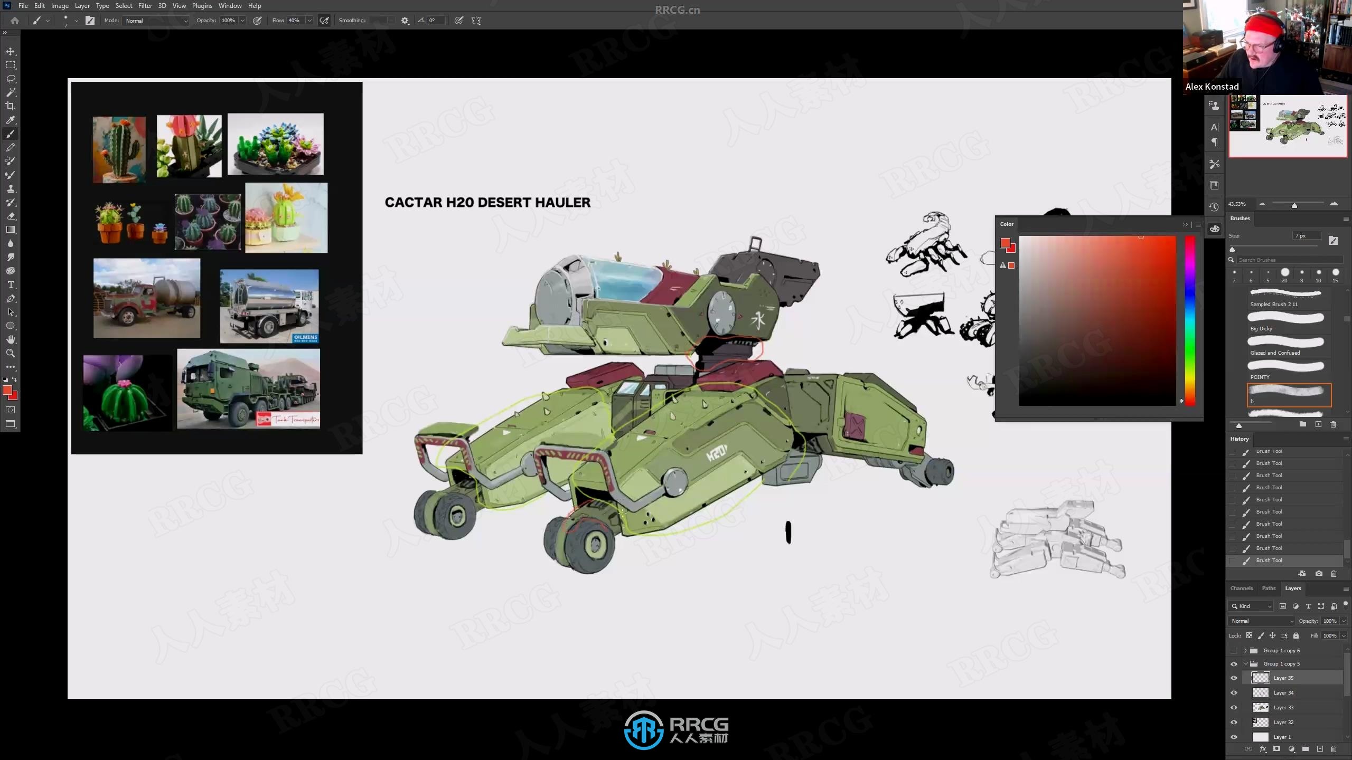Hide Layer 35 with its eye icon
This screenshot has height=760, width=1352.
(1234, 678)
